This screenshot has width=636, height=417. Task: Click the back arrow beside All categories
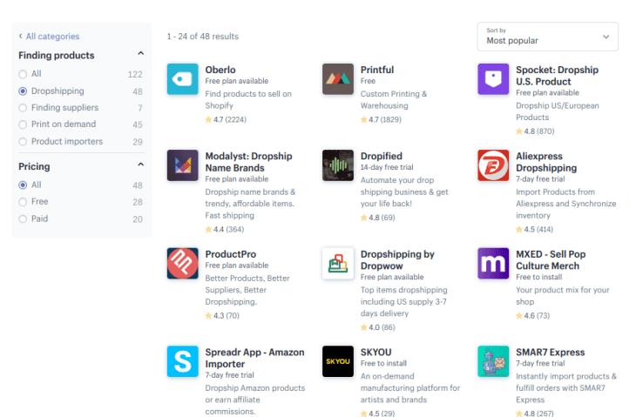click(x=21, y=36)
